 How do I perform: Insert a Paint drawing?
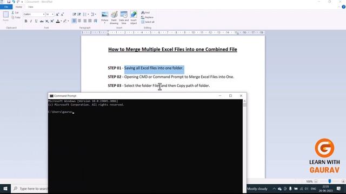tap(114, 18)
